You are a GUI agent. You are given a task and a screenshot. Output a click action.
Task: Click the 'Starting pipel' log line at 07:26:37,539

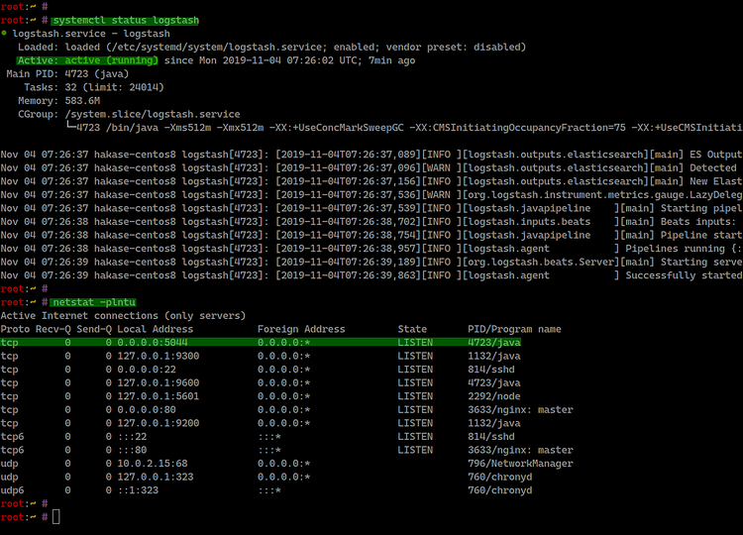371,208
